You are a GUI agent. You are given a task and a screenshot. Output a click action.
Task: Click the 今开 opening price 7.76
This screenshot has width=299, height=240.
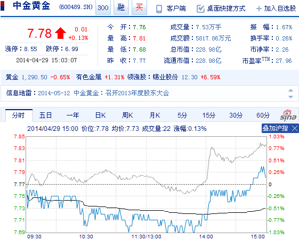(139, 27)
